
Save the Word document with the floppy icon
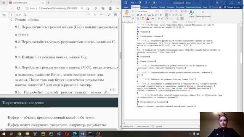(125, 3)
